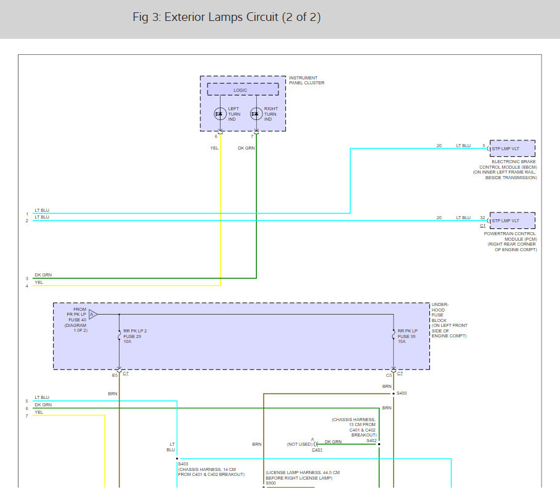Click the S403 splice label
The image size is (560, 503).
pyautogui.click(x=183, y=464)
